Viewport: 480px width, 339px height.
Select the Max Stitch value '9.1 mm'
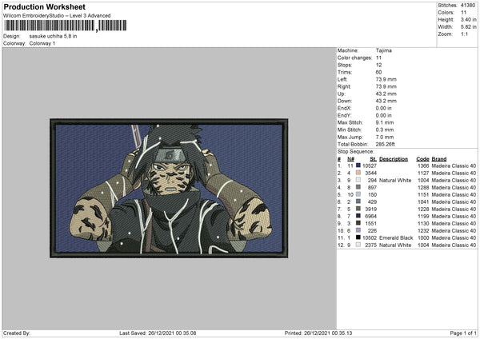pyautogui.click(x=385, y=122)
